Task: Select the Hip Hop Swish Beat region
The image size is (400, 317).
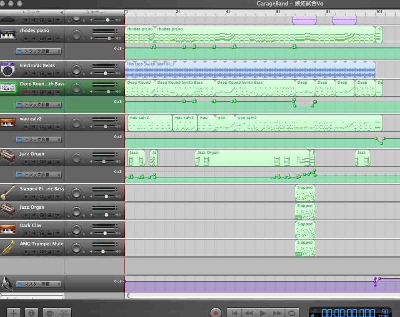Action: tap(249, 70)
